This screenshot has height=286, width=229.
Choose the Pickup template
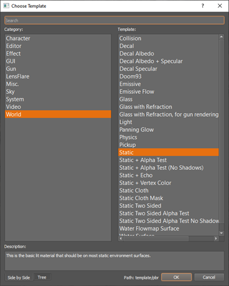coord(169,145)
